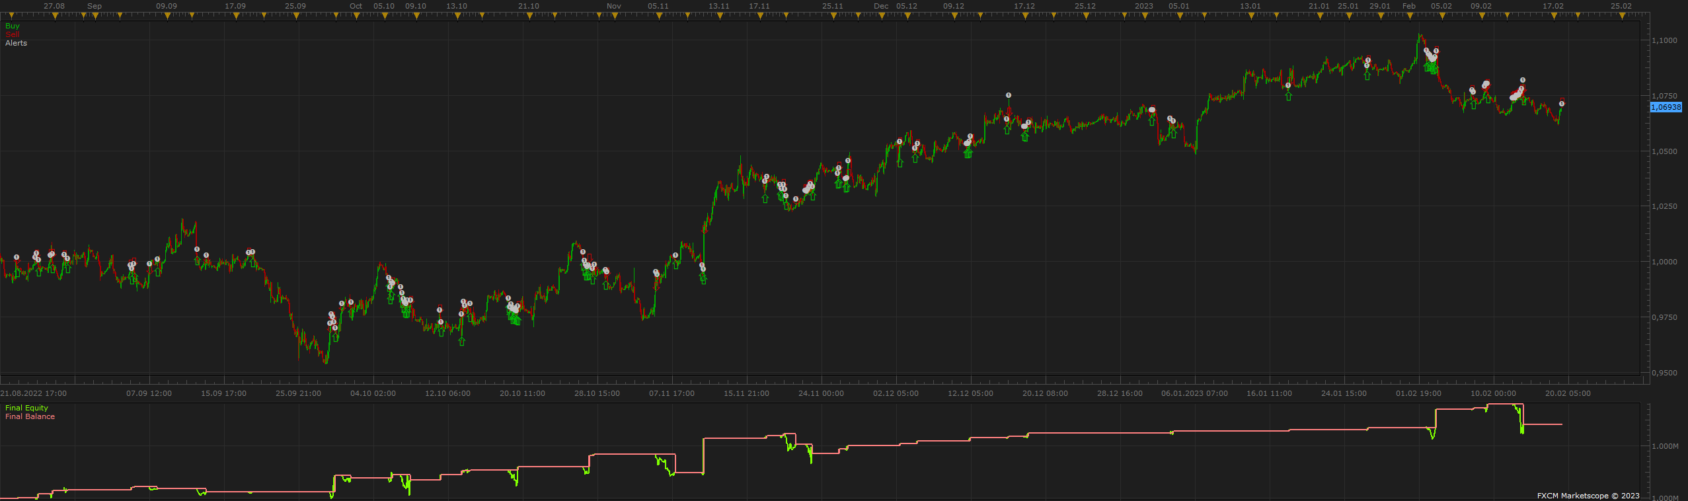This screenshot has height=501, width=1688.
Task: Click Sell legend label
Action: 13,34
